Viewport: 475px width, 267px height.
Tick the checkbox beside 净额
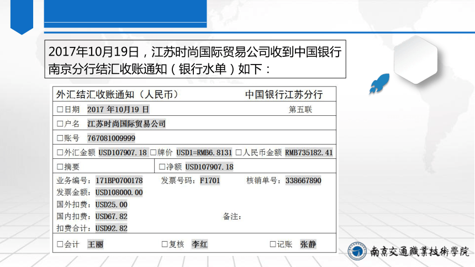point(162,167)
